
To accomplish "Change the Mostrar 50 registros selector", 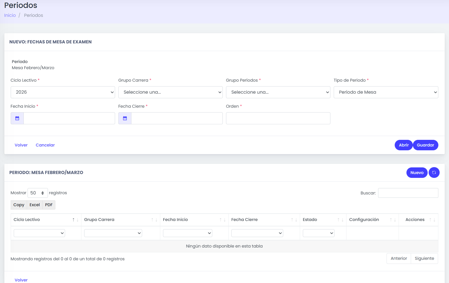I will tap(38, 193).
